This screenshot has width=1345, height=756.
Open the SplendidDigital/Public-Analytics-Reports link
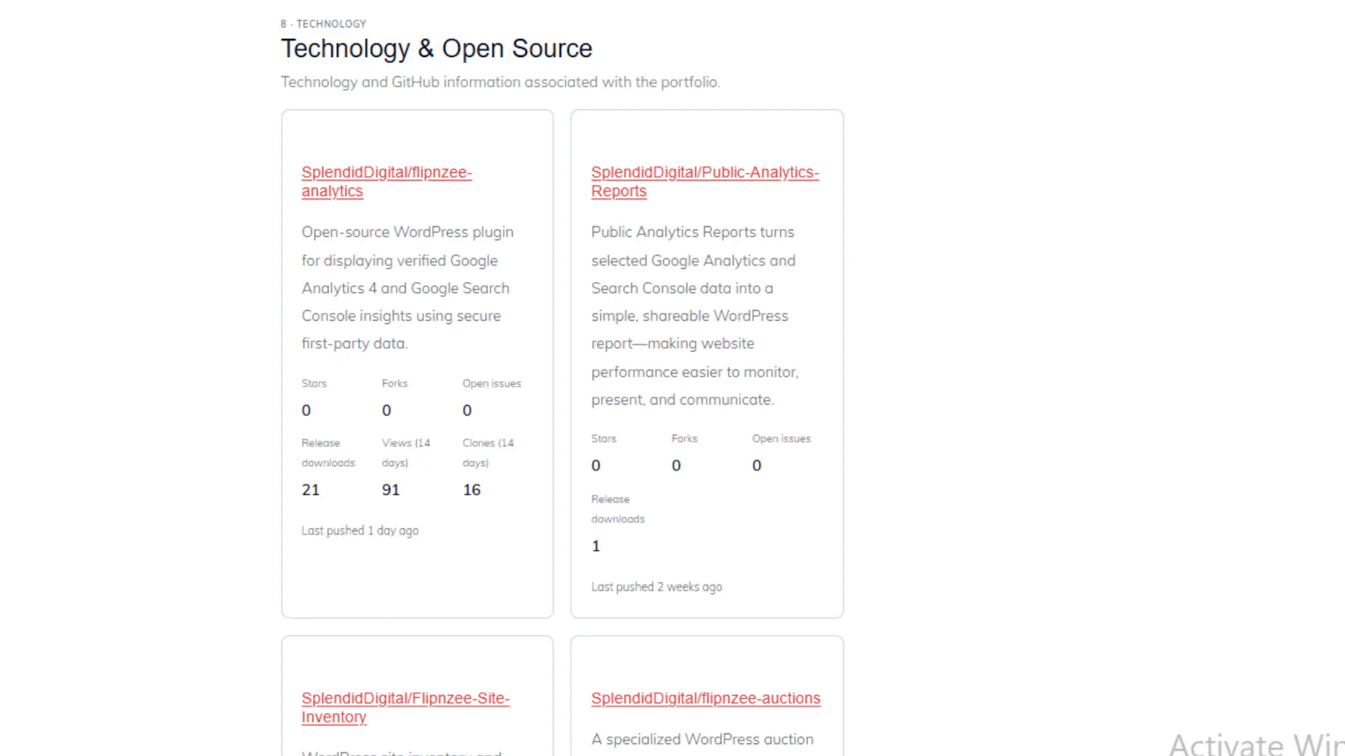[x=704, y=181]
